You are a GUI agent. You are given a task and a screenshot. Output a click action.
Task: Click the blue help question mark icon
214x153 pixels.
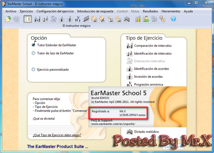click(x=173, y=19)
